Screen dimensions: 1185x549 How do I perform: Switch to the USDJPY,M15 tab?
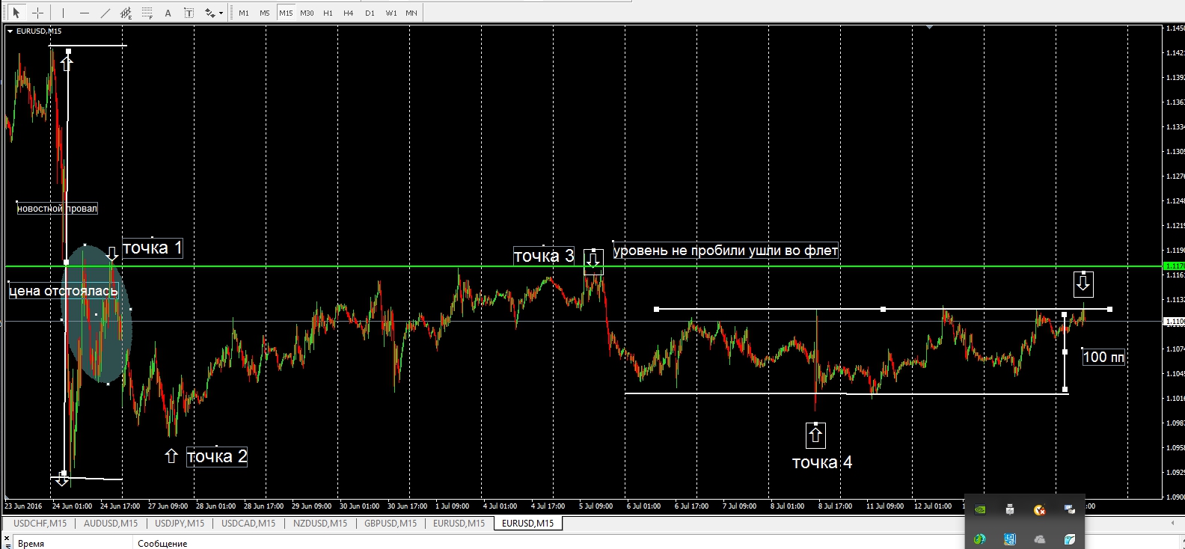point(179,524)
